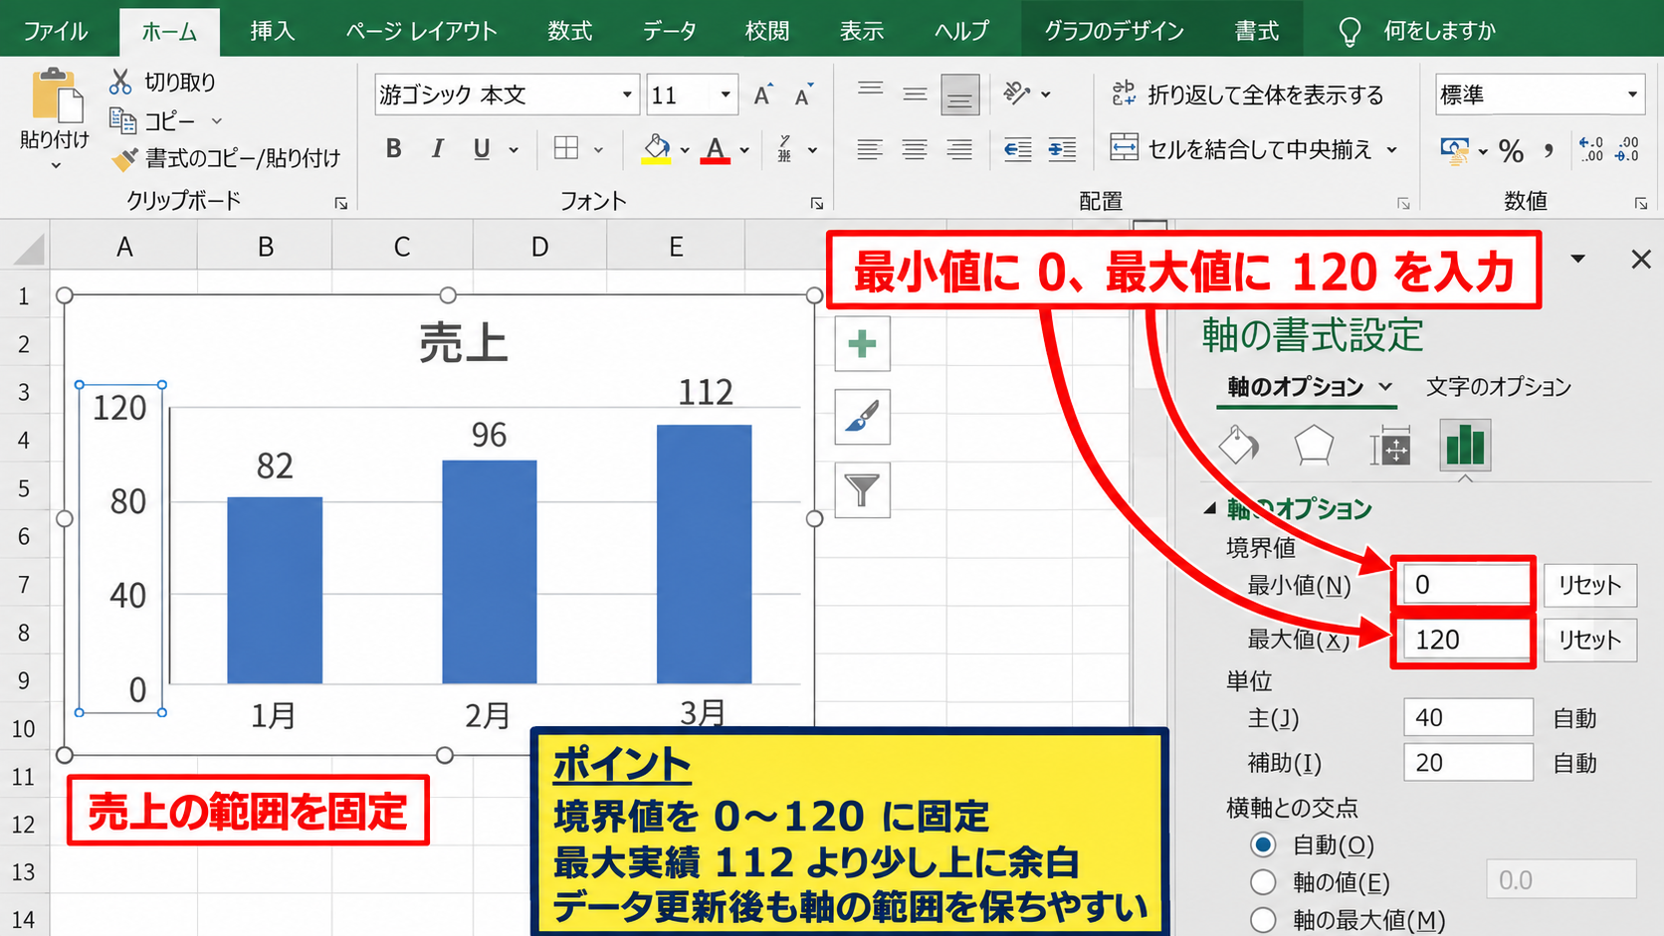The image size is (1664, 936).
Task: Select 自動(O) radio button
Action: (x=1263, y=845)
